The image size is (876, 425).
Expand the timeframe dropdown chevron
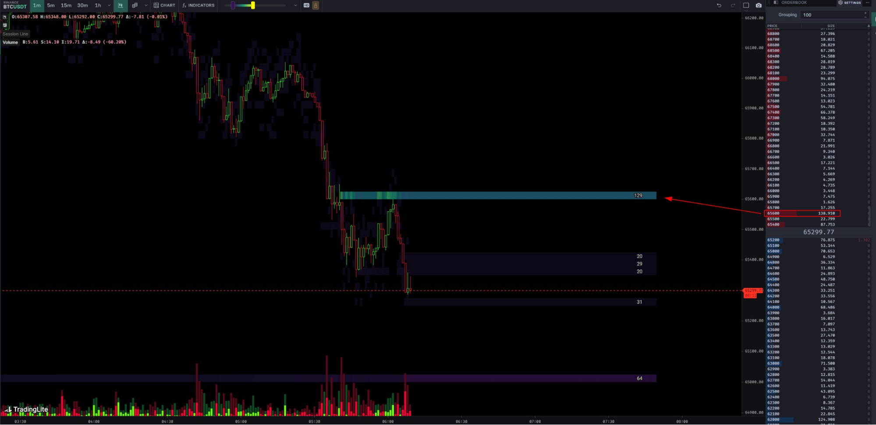tap(109, 5)
